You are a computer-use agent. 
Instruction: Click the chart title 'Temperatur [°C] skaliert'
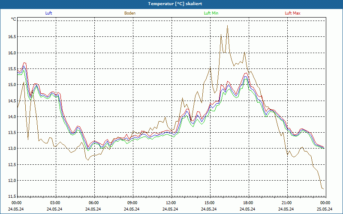pyautogui.click(x=175, y=4)
